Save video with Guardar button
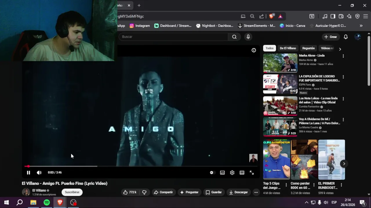This screenshot has width=371, height=208. tap(214, 192)
